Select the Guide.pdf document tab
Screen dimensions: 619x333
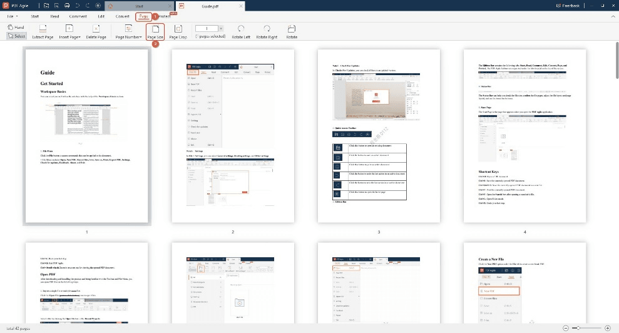point(210,6)
